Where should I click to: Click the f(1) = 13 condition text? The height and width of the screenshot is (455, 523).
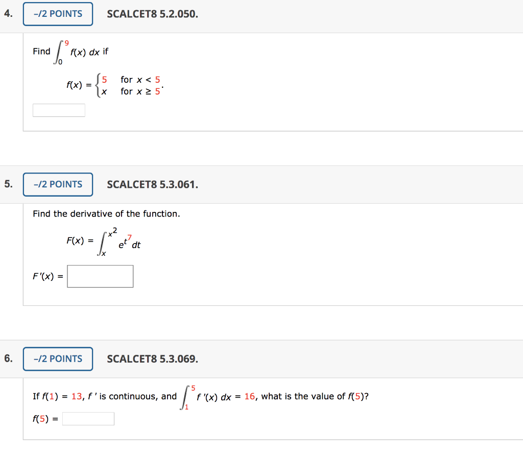[x=56, y=396]
